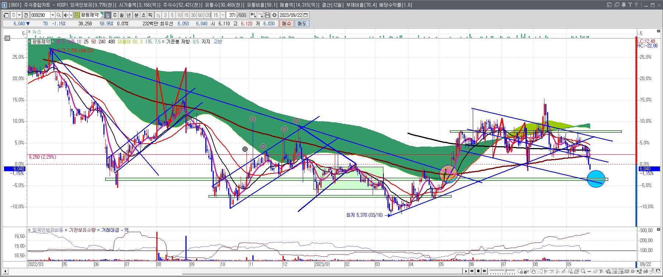Open the 주 market type dropdown arrow
The width and height of the screenshot is (663, 277).
[19, 15]
